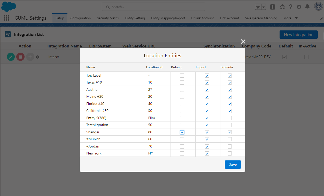Uncheck Default for Shangai

182,132
